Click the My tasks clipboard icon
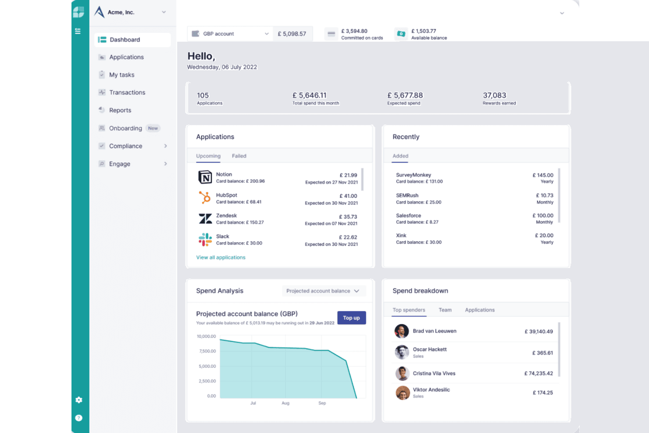 pyautogui.click(x=102, y=75)
